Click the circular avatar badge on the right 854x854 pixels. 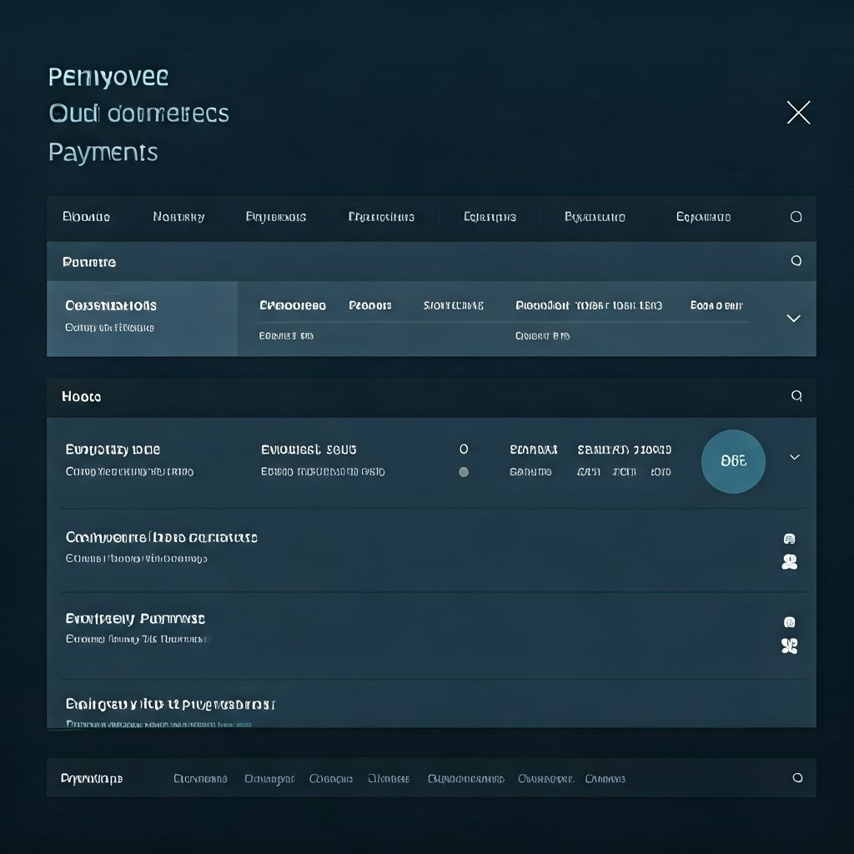tap(732, 461)
